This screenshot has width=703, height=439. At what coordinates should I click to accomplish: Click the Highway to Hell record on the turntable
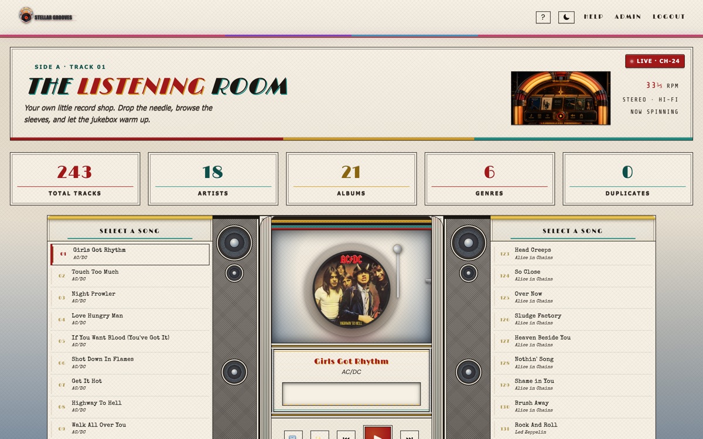point(351,289)
